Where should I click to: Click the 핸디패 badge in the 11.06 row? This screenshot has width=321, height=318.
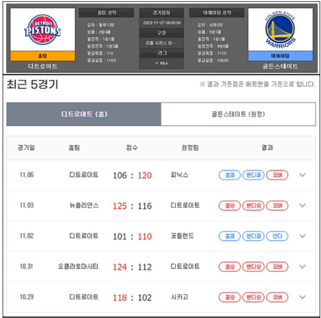[x=254, y=175]
